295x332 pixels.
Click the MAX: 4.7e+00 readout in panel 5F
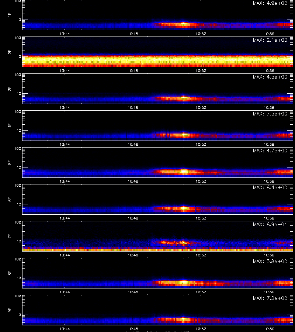click(270, 151)
